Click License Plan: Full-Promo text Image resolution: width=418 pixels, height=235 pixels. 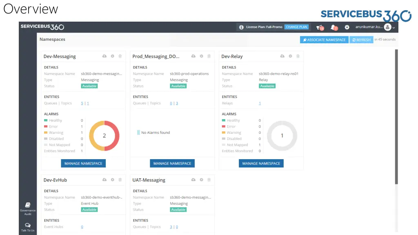pos(264,27)
